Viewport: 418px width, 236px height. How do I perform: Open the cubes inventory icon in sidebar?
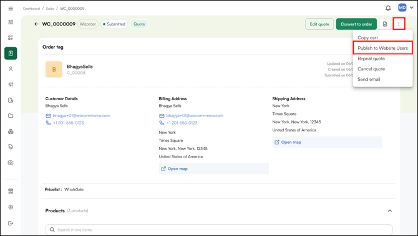pos(11,131)
